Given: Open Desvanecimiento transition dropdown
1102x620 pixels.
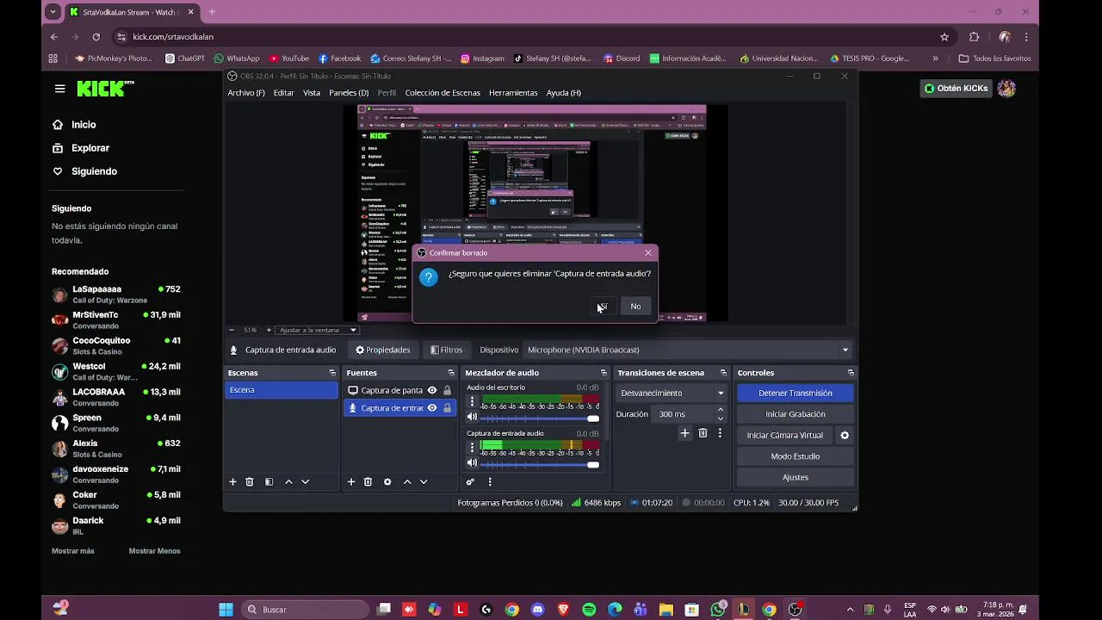Looking at the screenshot, I should click(x=672, y=393).
